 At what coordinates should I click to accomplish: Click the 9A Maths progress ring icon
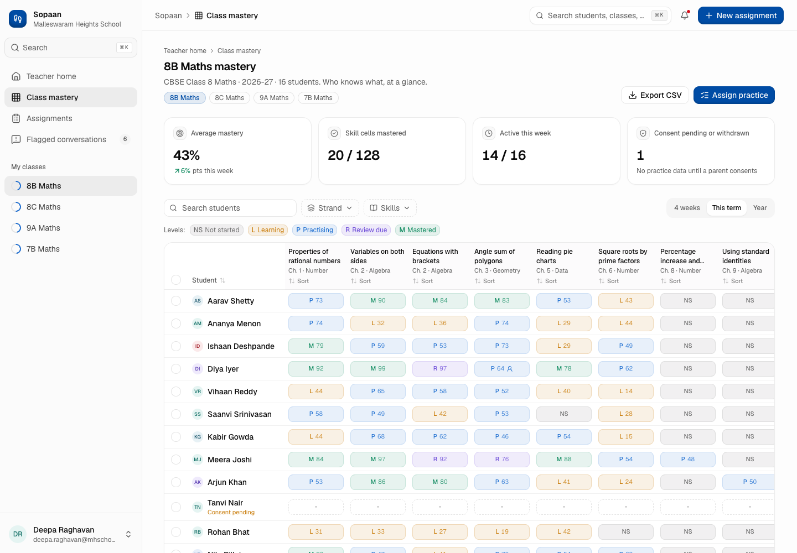click(x=16, y=228)
